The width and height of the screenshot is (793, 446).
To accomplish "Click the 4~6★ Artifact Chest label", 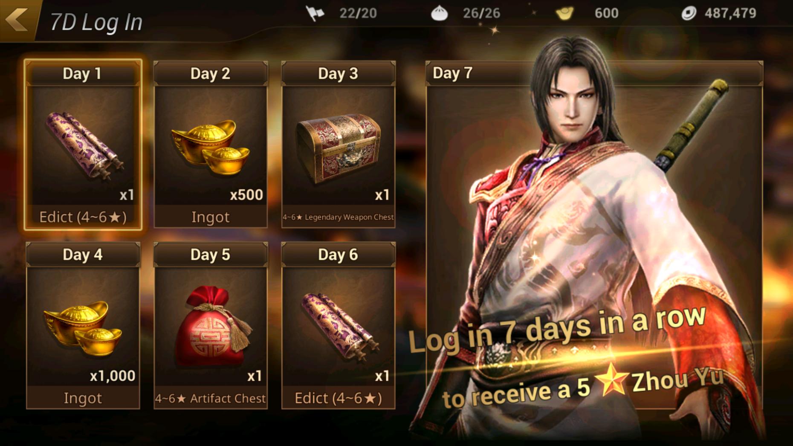I will [x=210, y=398].
